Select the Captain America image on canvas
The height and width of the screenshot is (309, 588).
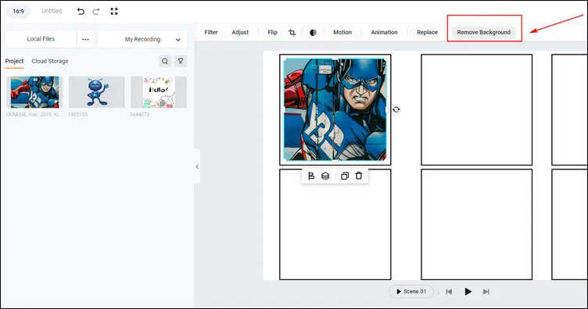coord(335,109)
